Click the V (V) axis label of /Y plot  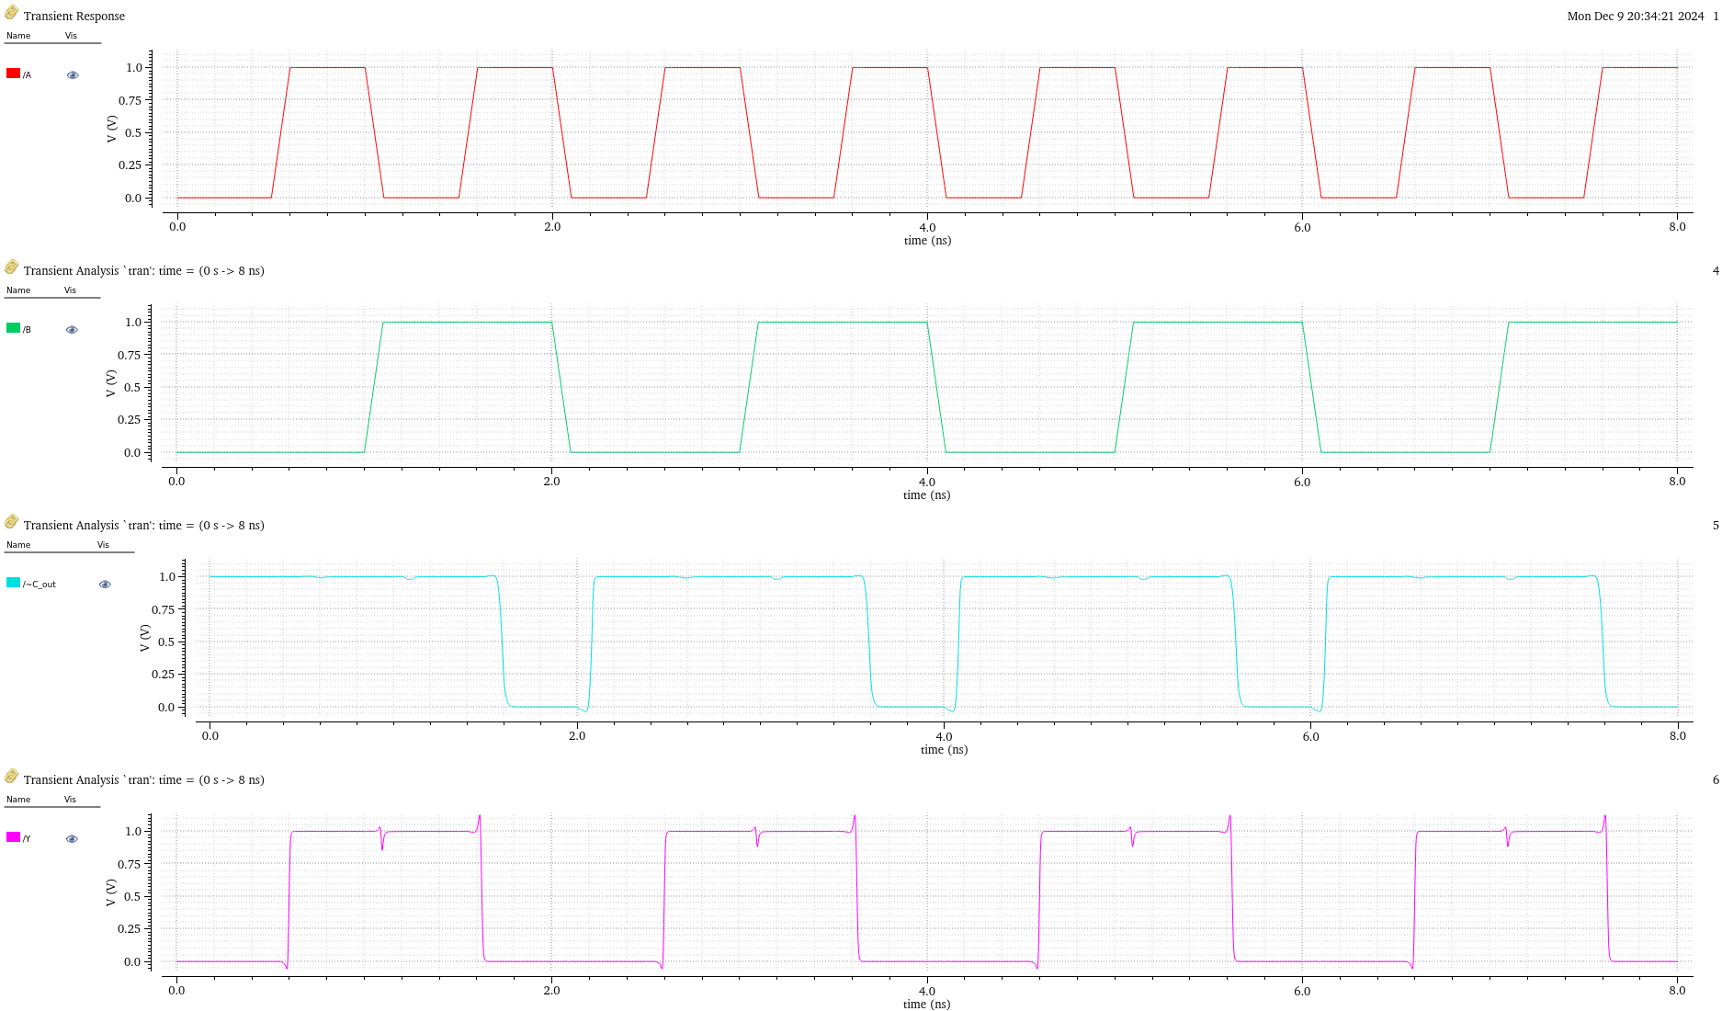pos(111,892)
